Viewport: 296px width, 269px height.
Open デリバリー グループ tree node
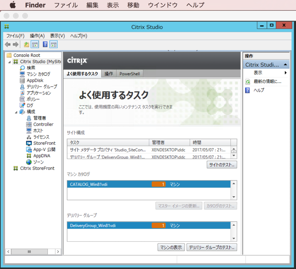click(x=42, y=87)
